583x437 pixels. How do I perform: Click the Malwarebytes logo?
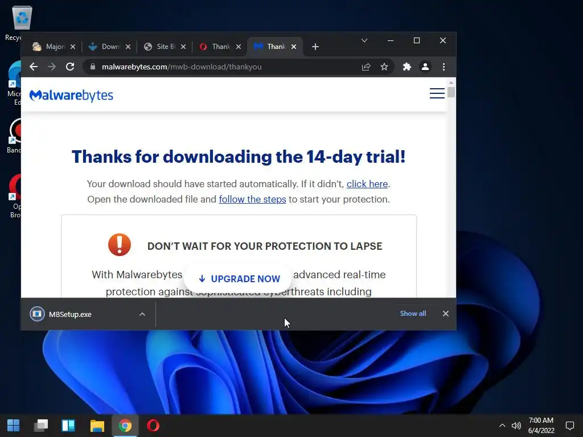click(71, 96)
